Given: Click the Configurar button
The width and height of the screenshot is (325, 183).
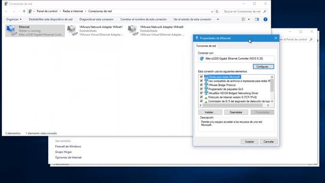Looking at the screenshot, I should coord(264,67).
